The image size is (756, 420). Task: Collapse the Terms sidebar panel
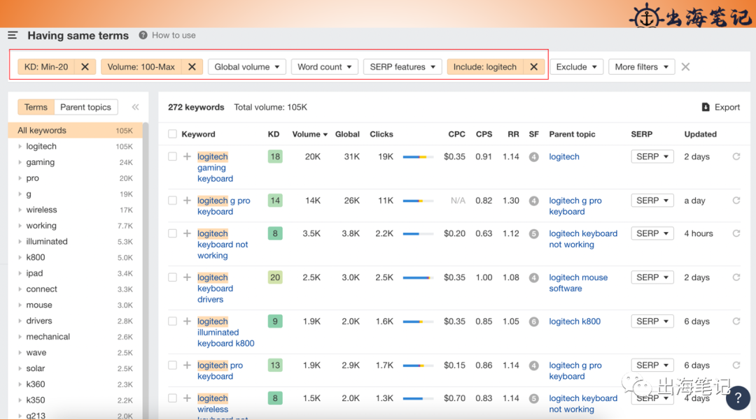(136, 108)
